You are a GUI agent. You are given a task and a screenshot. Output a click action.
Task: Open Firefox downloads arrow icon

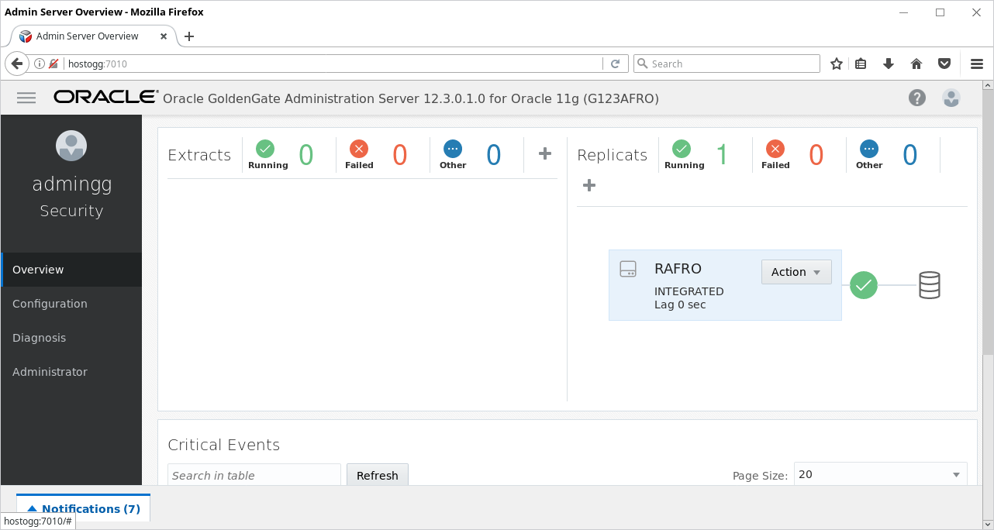[889, 64]
